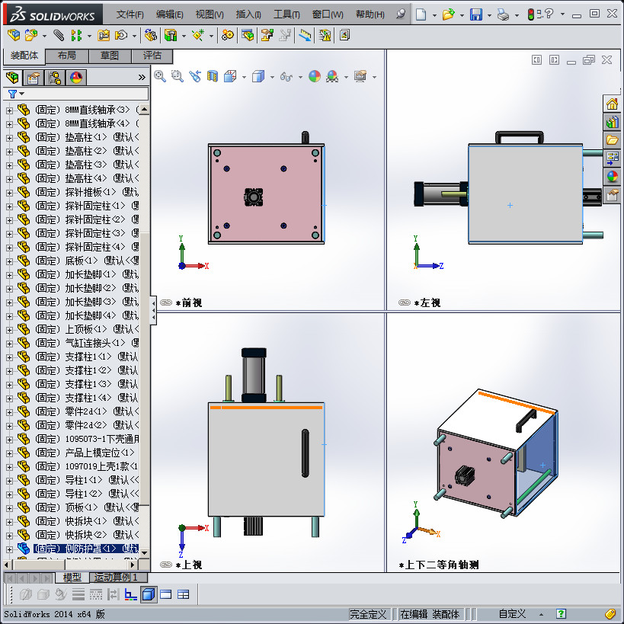
Task: Click the Exploded View icon
Action: click(267, 35)
